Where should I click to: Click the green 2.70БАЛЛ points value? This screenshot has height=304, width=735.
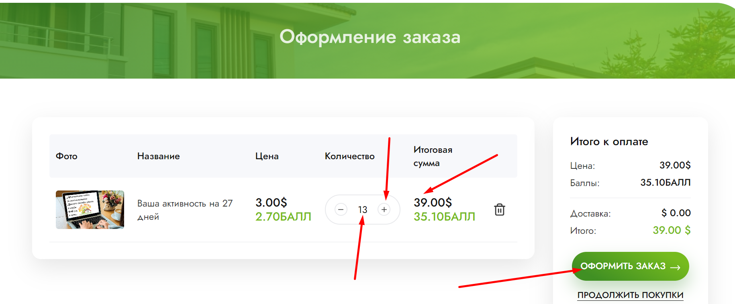pos(284,217)
